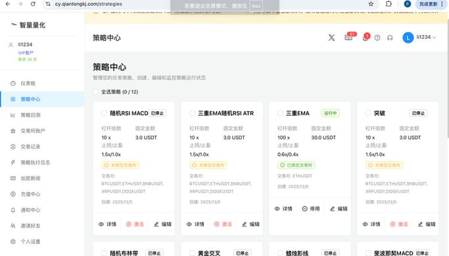
Task: Go to 仪表板 in sidebar
Action: click(42, 83)
